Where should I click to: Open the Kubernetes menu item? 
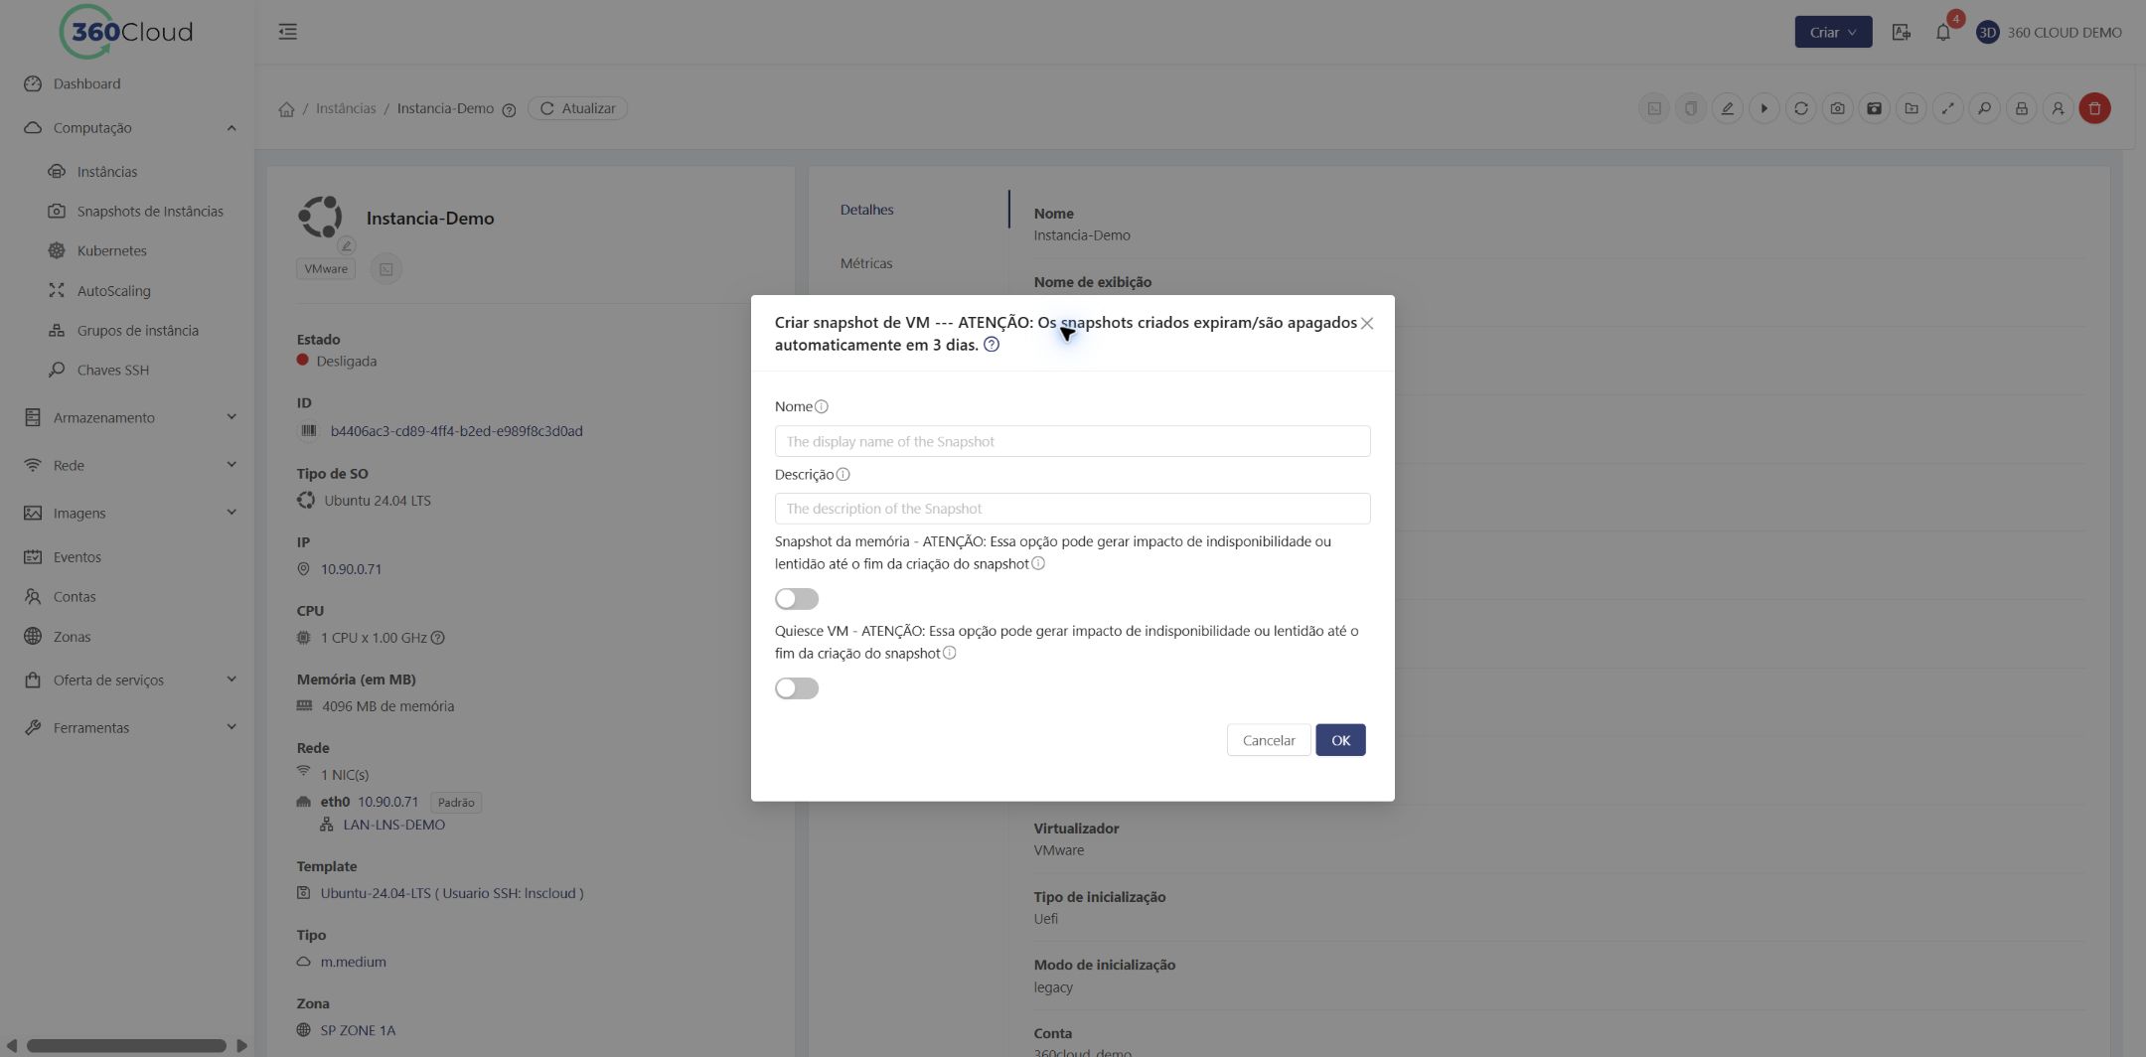point(111,251)
